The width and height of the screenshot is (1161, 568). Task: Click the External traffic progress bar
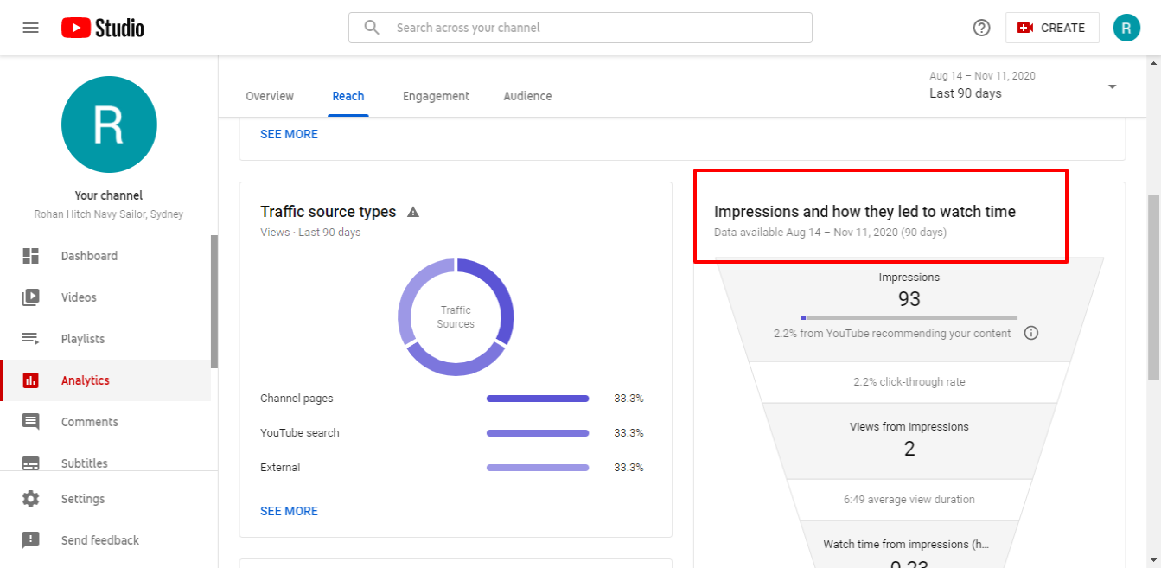(x=538, y=468)
